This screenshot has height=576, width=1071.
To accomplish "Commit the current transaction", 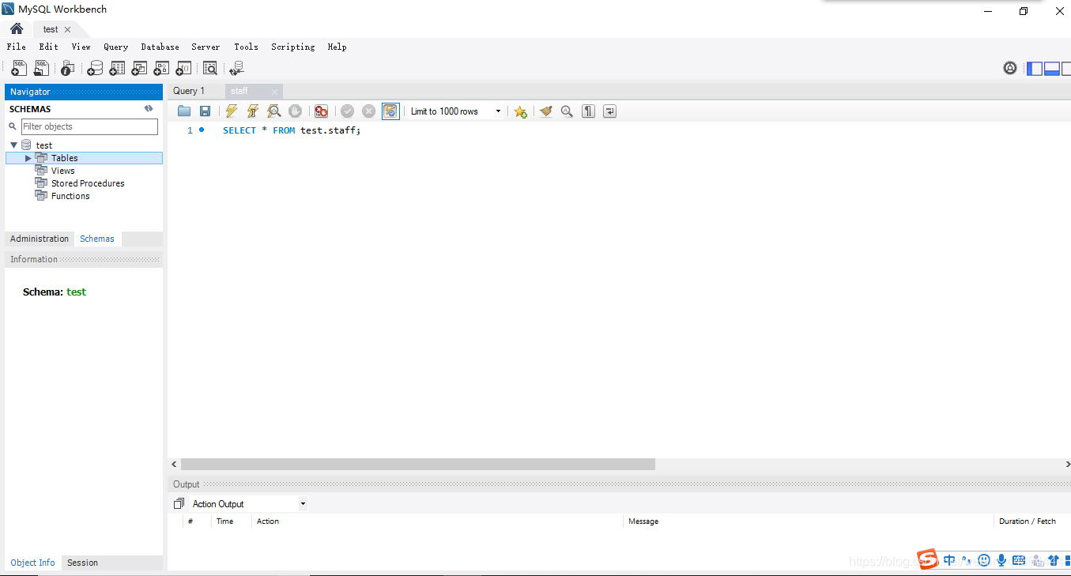I will [347, 111].
